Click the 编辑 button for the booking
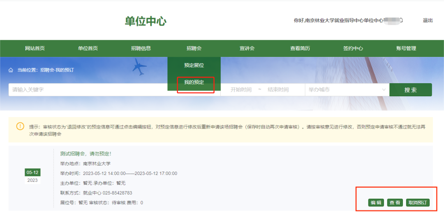The height and width of the screenshot is (213, 444). point(376,203)
